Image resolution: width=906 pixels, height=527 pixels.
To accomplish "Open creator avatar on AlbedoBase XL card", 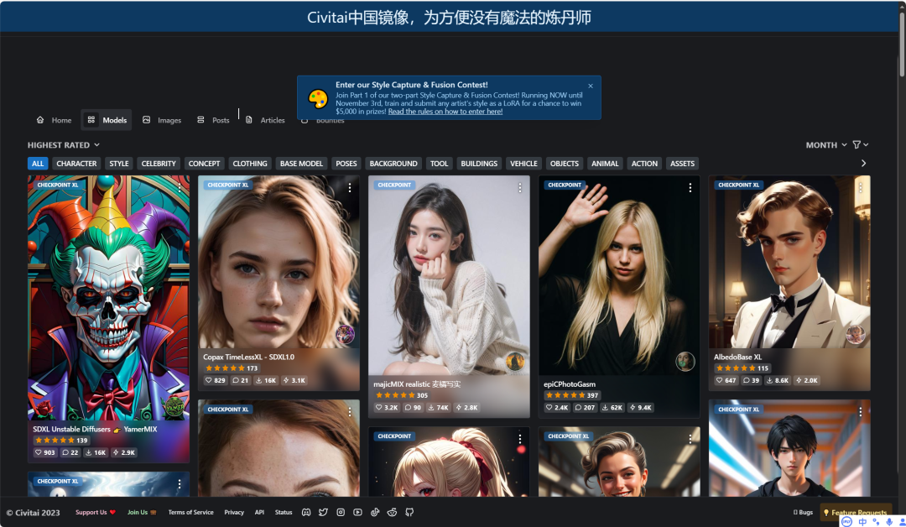I will pos(855,335).
